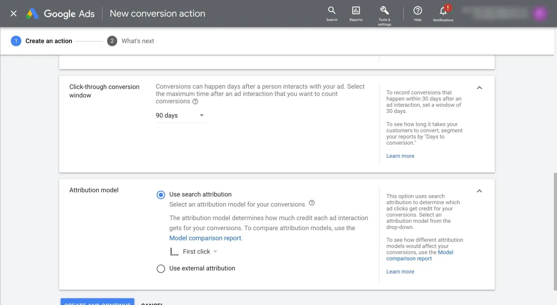
Task: Open the 90 days window dropdown
Action: pos(181,116)
